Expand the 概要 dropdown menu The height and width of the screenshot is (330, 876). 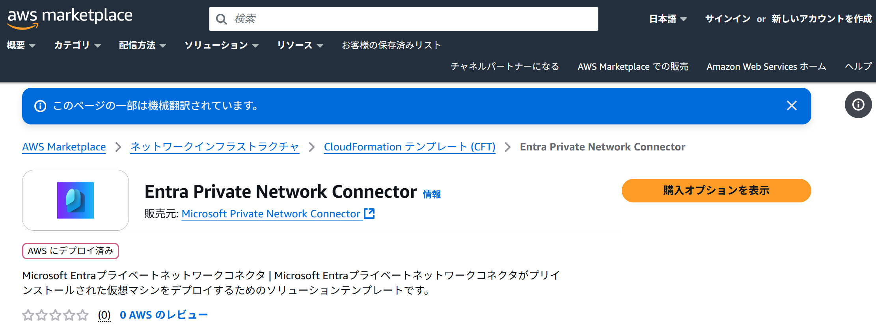pos(21,45)
